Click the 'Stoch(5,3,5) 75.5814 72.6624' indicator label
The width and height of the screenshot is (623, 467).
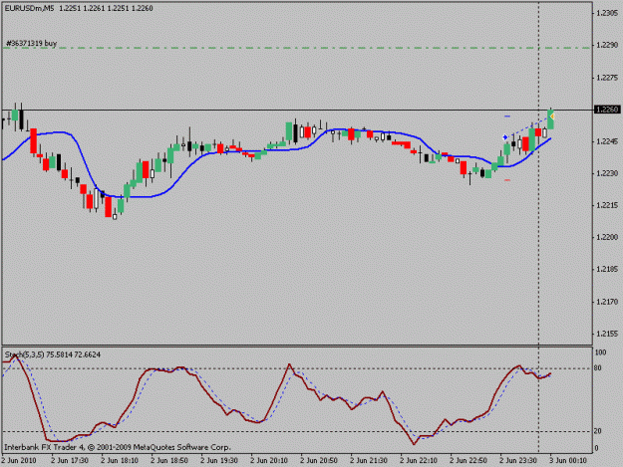(x=53, y=354)
